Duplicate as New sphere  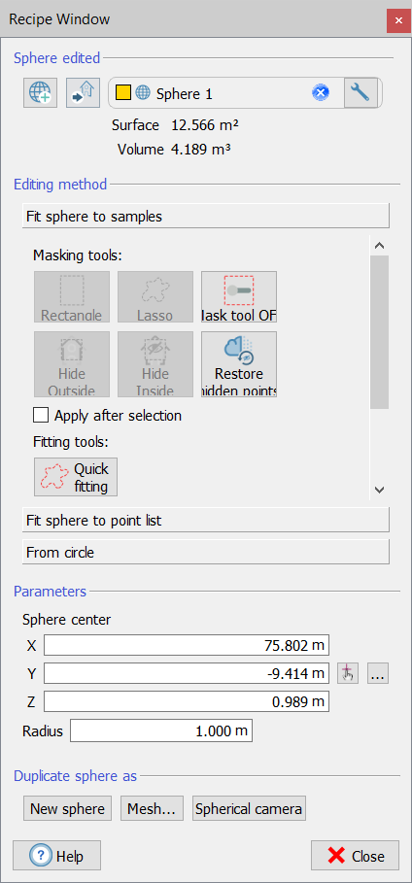[68, 808]
